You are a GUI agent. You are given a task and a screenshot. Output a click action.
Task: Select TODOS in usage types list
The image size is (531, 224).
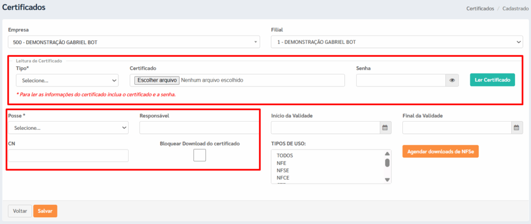(285, 156)
